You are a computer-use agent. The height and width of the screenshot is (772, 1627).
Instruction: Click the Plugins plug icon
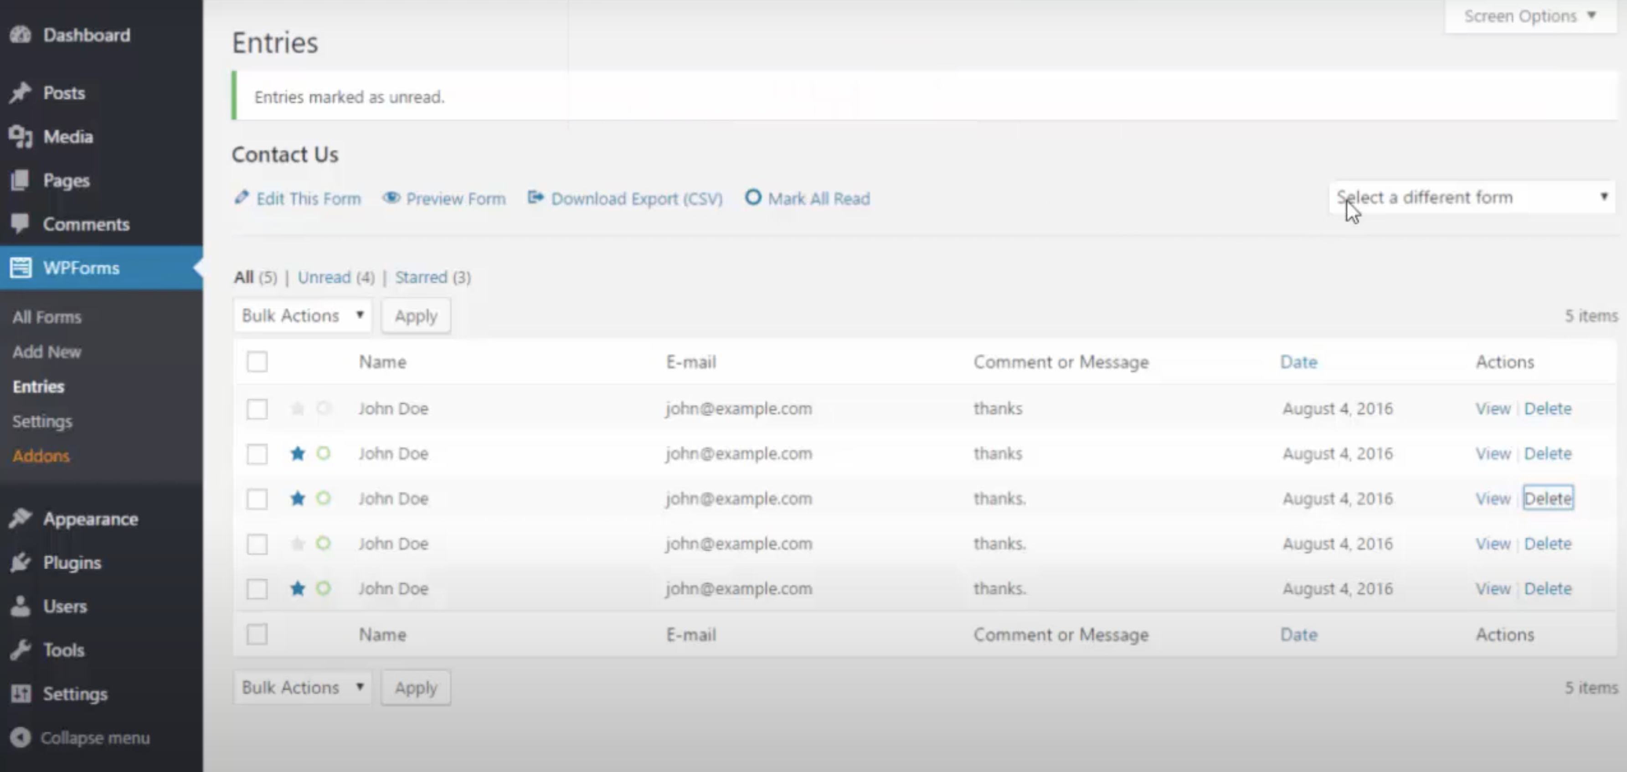(20, 562)
